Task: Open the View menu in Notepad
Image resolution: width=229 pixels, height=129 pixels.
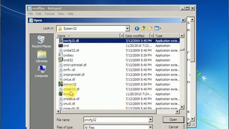Action: 61,14
